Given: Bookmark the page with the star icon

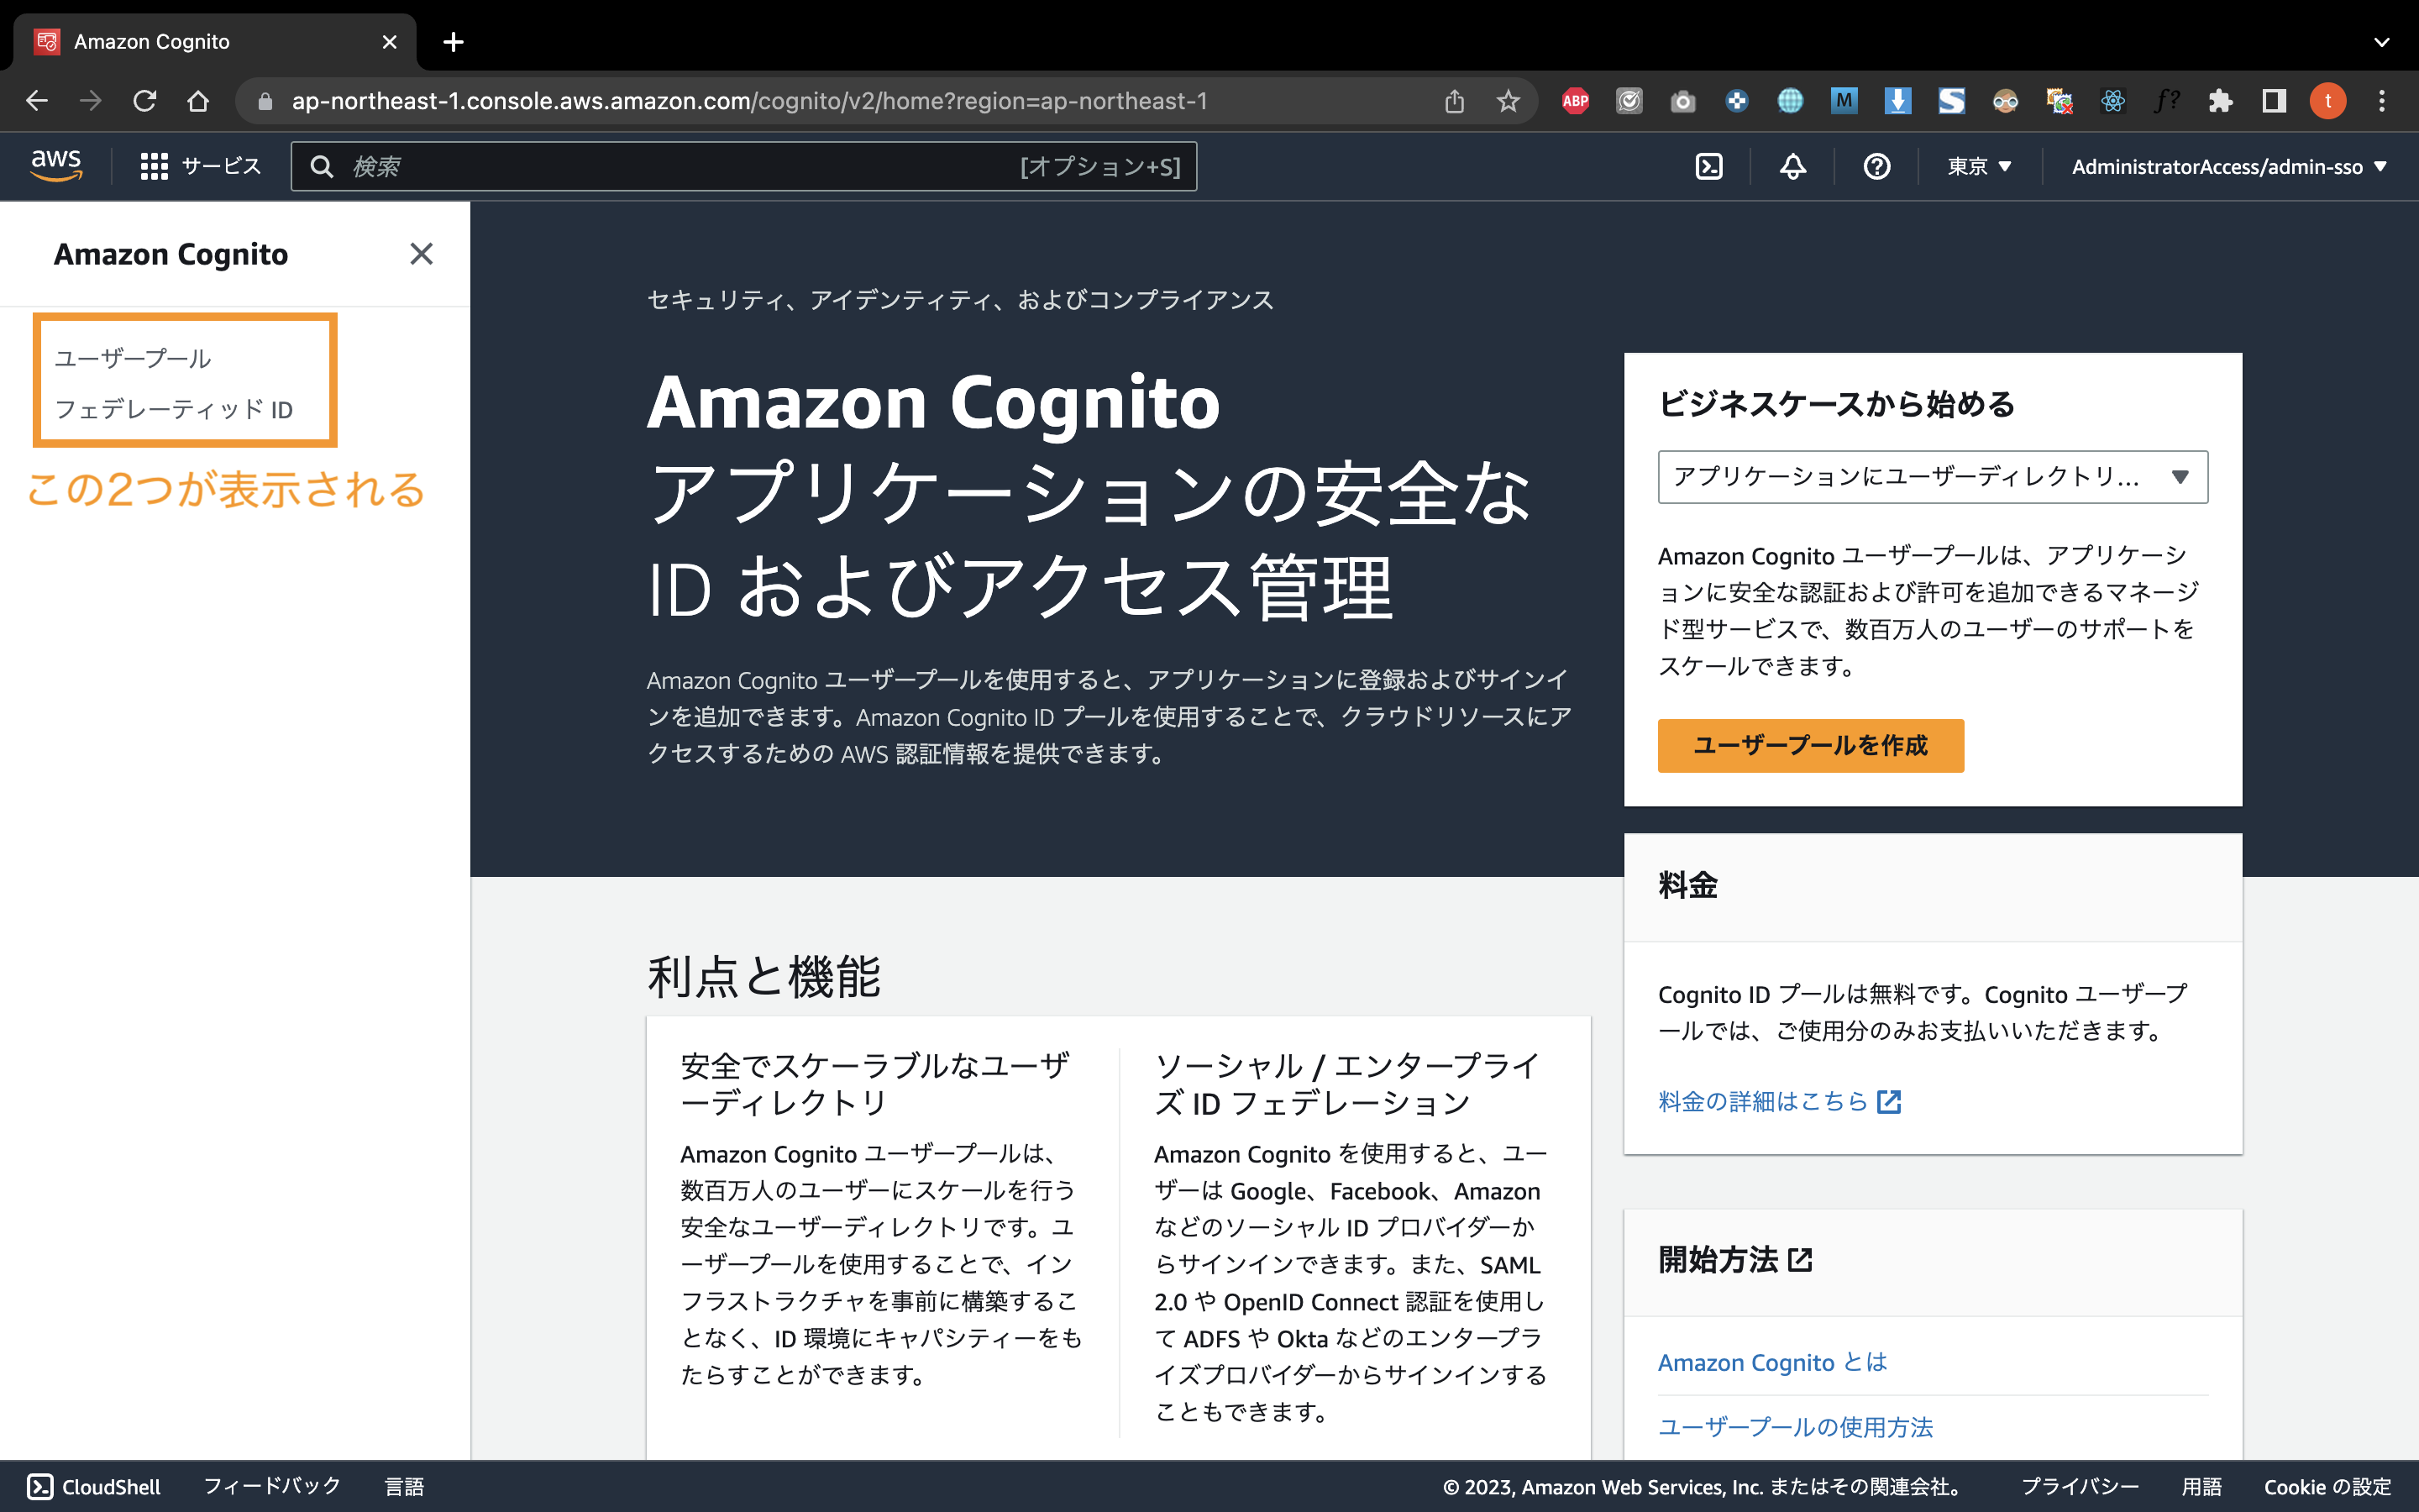Looking at the screenshot, I should (x=1508, y=101).
